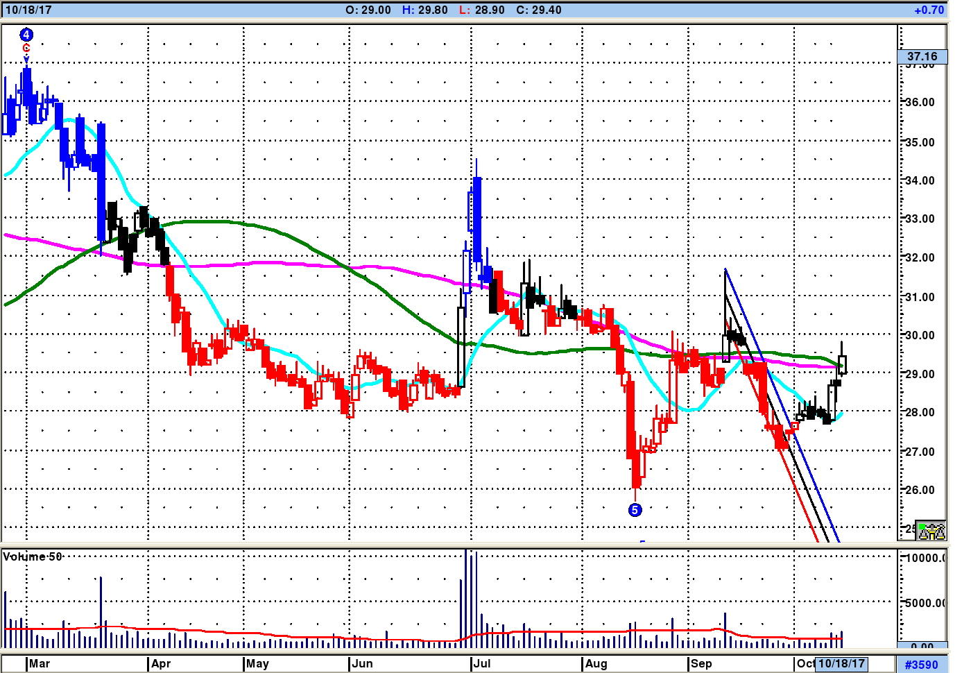971x673 pixels.
Task: Select the Volume 50 indicator label
Action: [33, 557]
